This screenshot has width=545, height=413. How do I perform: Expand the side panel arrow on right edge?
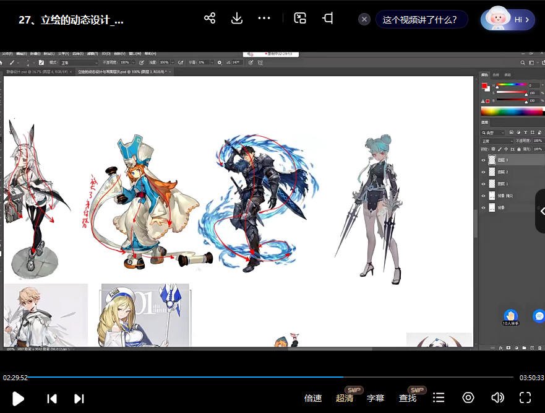click(541, 211)
